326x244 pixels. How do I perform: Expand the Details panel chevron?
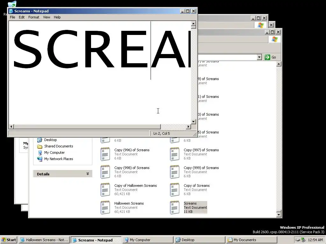(x=88, y=174)
